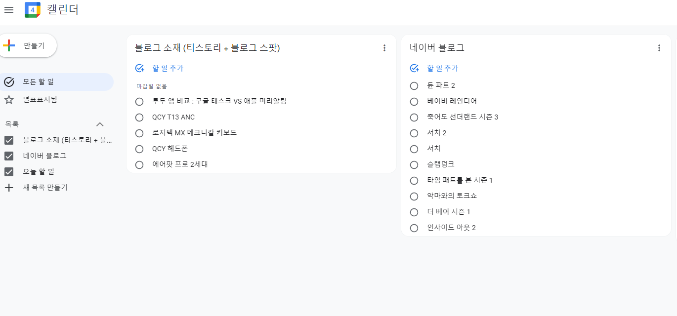Viewport: 677px width, 316px height.
Task: Click 할 일 추가 in 블로그 소재 list
Action: tap(168, 69)
